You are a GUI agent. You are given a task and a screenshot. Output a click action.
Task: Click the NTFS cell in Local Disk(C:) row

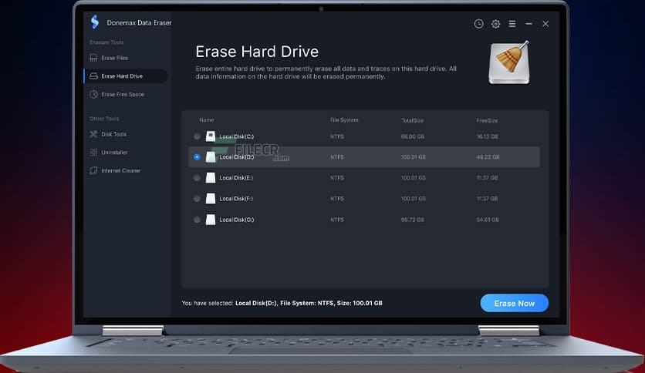[x=337, y=136]
